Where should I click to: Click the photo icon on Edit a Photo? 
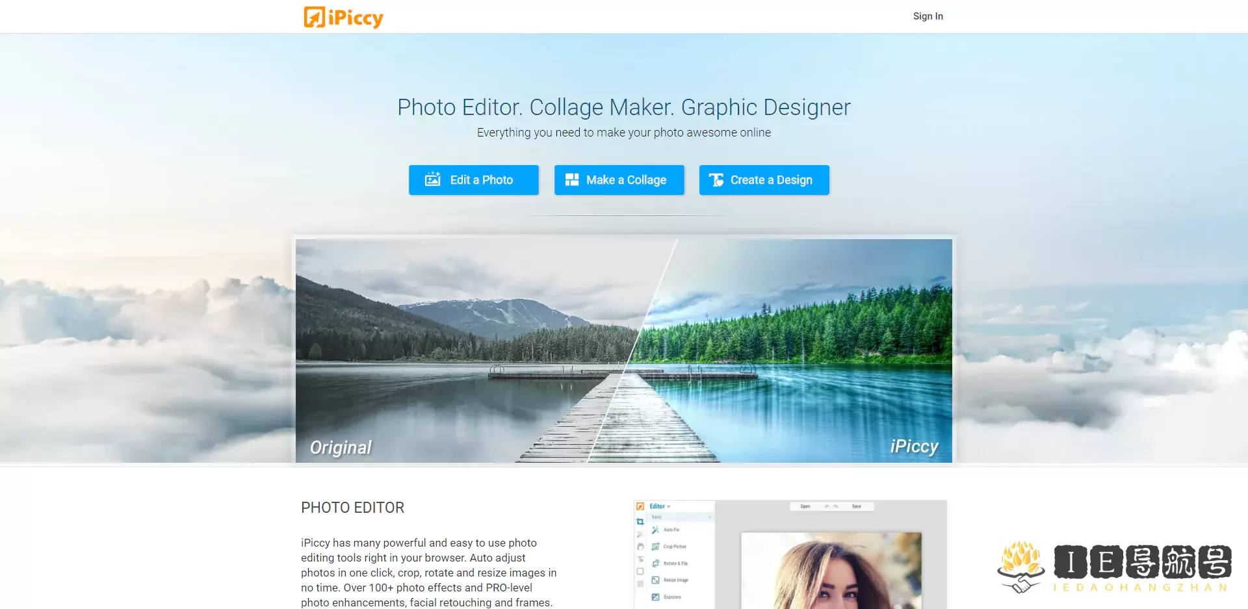click(x=433, y=179)
